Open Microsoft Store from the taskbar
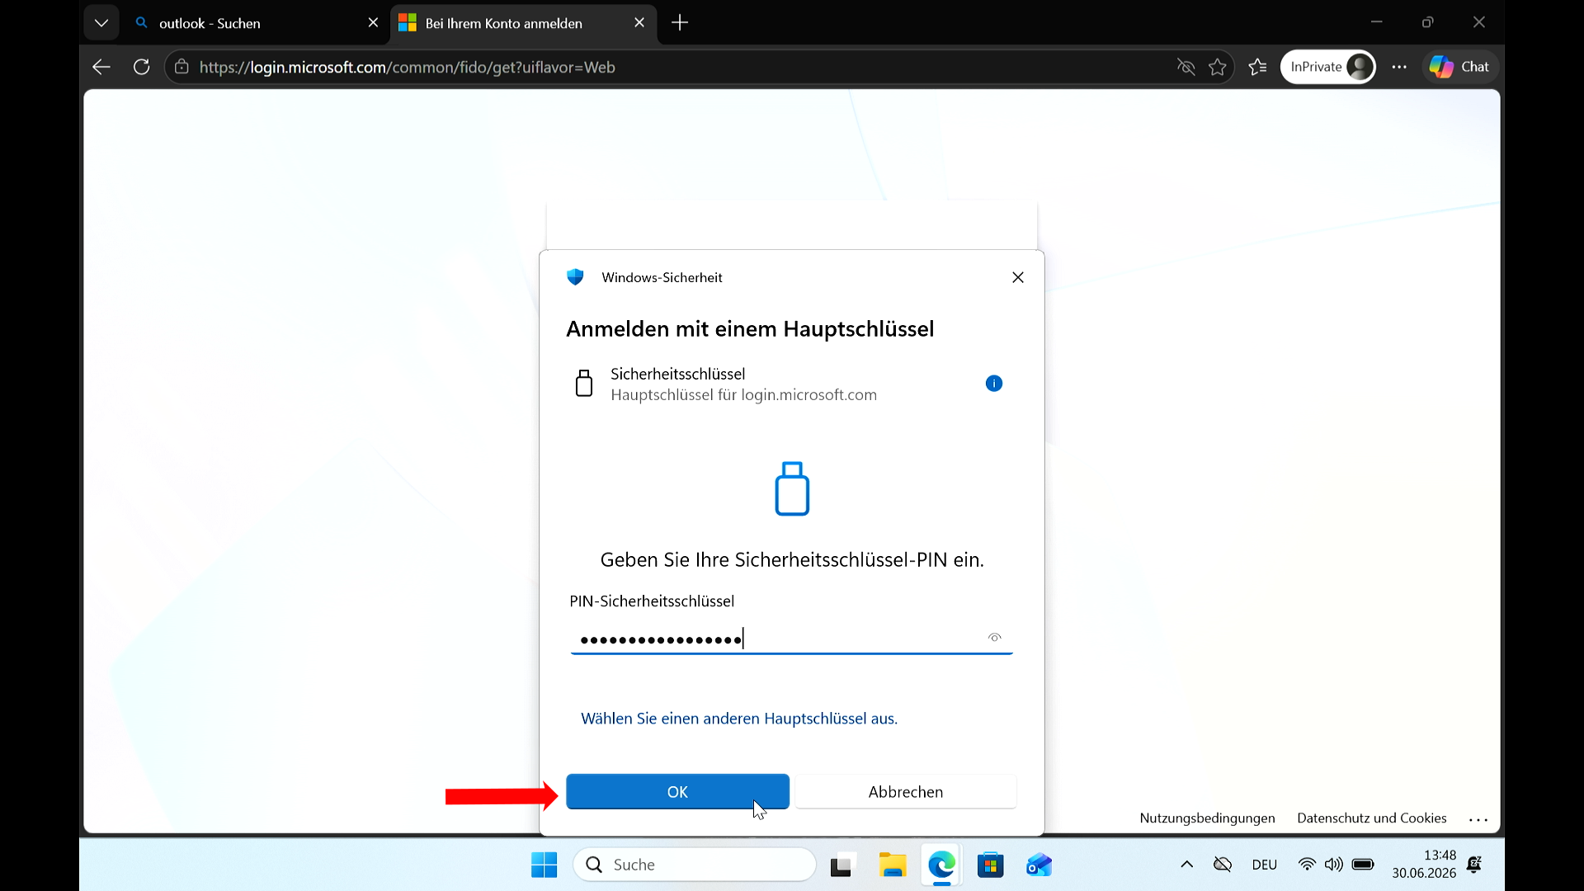 pyautogui.click(x=990, y=865)
